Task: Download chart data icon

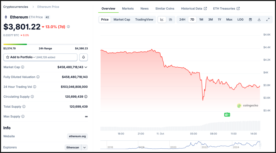Action: click(259, 19)
